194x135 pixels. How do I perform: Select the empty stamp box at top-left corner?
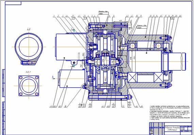click(13, 3)
